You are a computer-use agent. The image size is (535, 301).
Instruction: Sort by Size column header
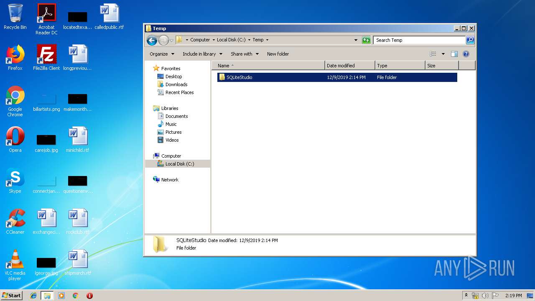point(442,66)
